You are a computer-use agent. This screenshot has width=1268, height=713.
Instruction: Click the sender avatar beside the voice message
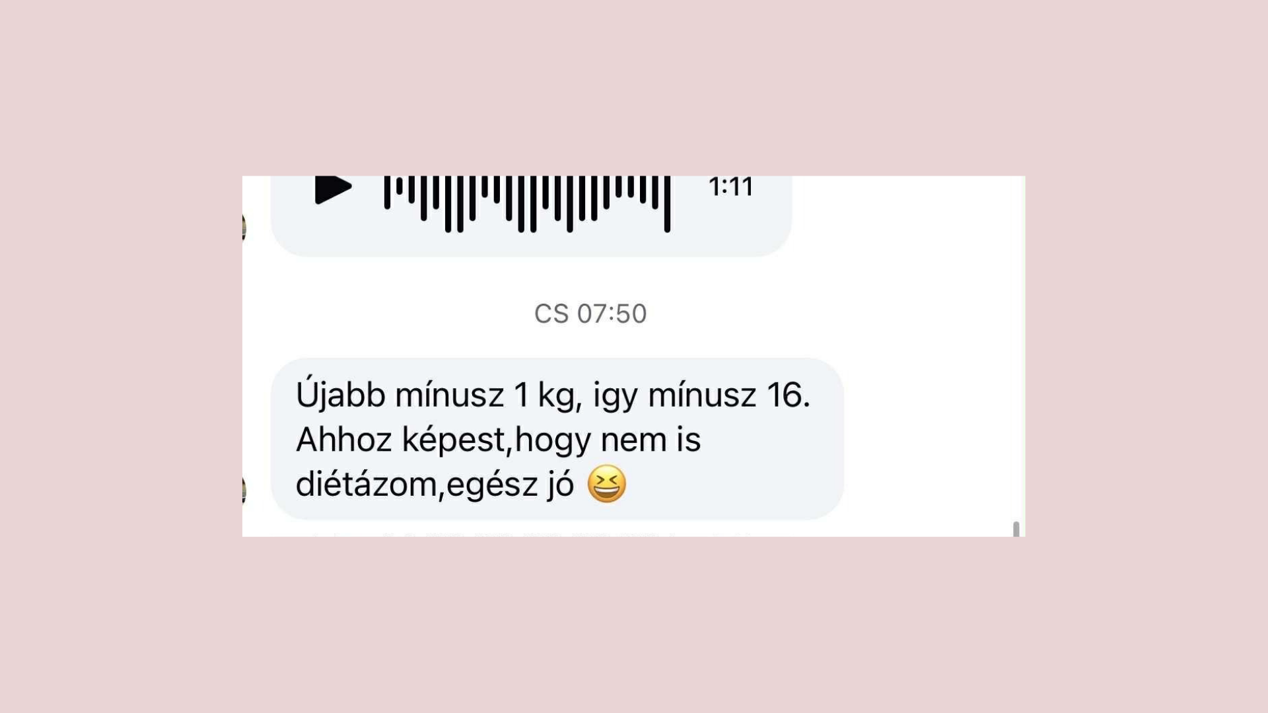point(244,227)
